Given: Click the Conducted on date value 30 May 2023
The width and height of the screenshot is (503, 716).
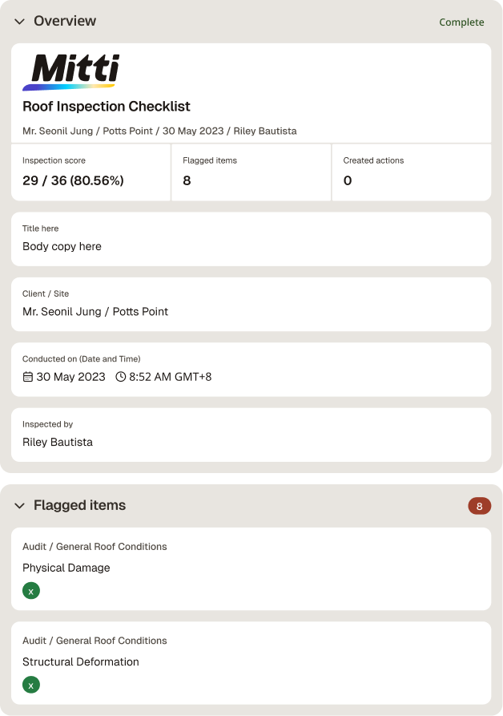Looking at the screenshot, I should pos(70,377).
